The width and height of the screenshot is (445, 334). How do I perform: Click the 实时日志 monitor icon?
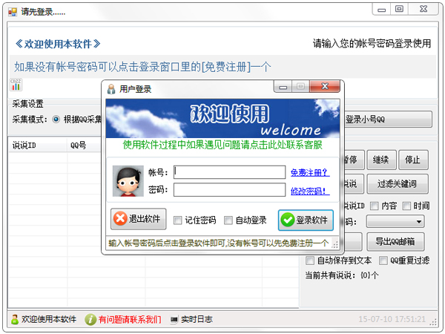(174, 319)
